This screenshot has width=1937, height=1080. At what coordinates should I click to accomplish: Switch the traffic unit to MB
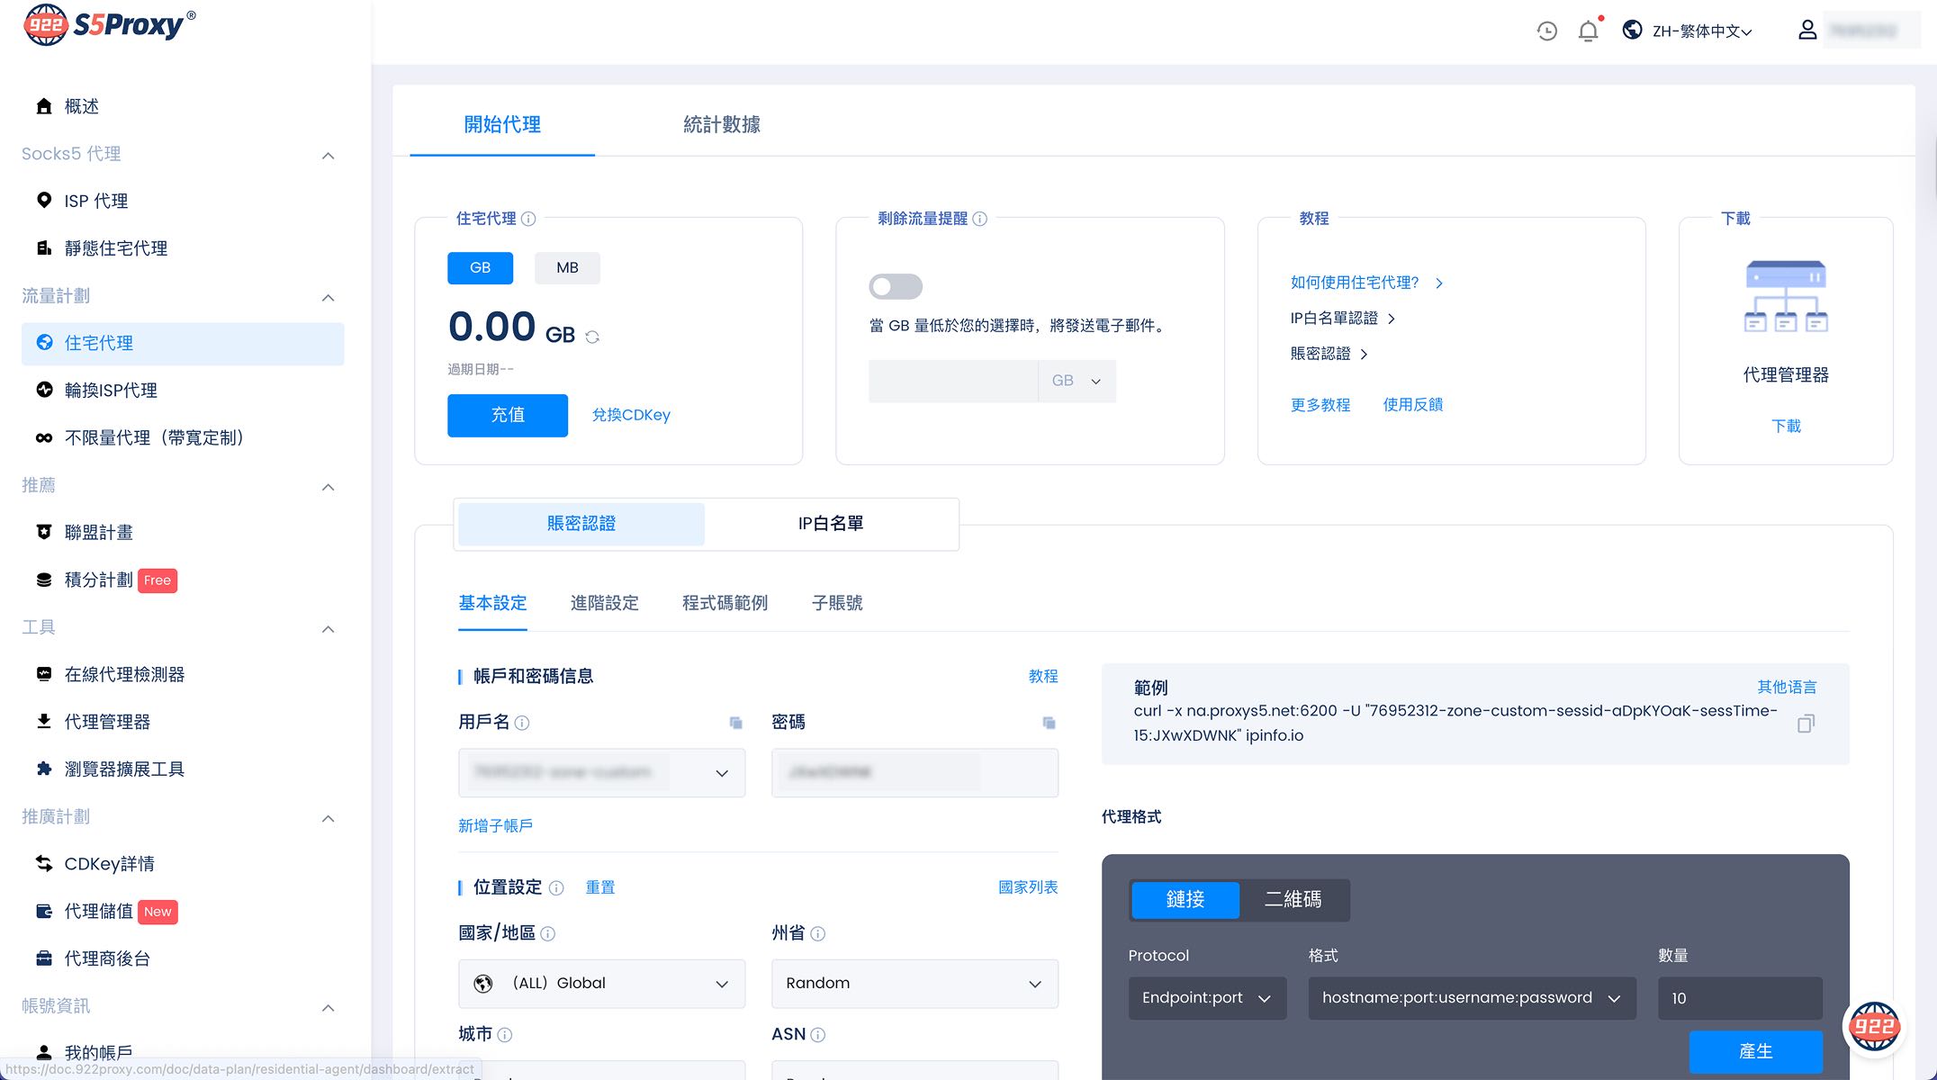[567, 268]
